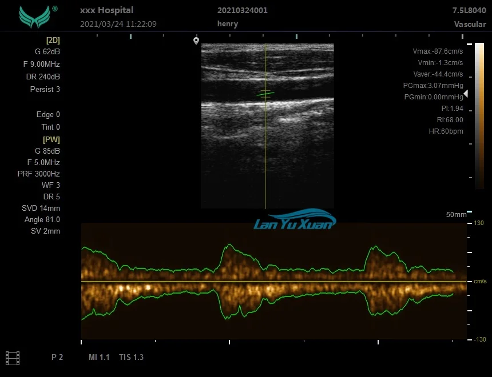Click the Tint 0 parameter
Screen dimensions: 492x377
[x=50, y=127]
